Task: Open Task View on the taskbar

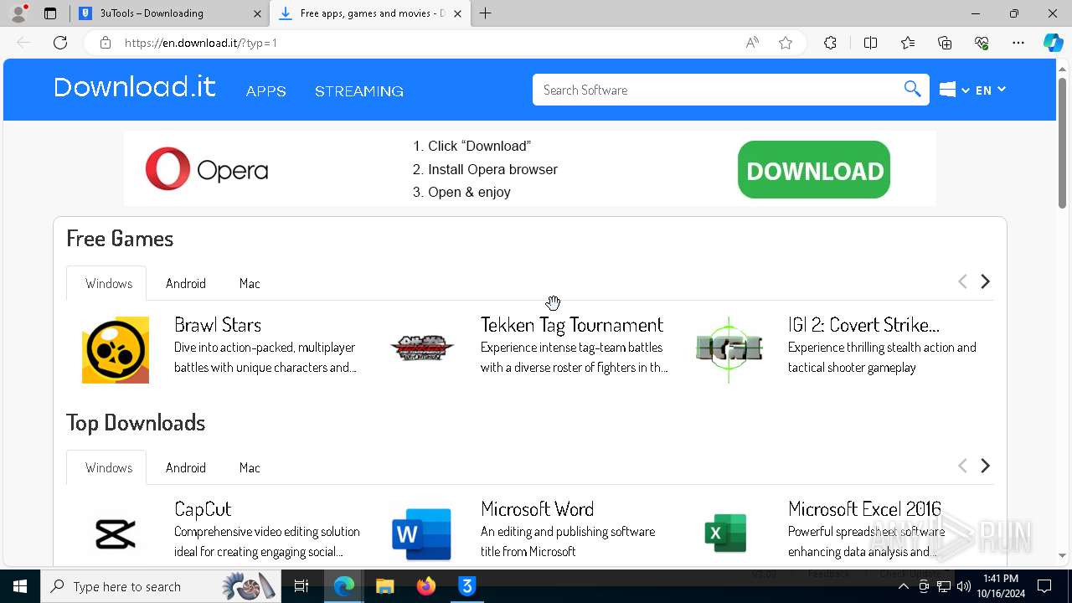Action: [302, 586]
